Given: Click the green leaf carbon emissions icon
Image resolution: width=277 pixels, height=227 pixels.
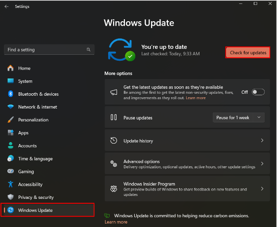Looking at the screenshot, I should pyautogui.click(x=107, y=216).
